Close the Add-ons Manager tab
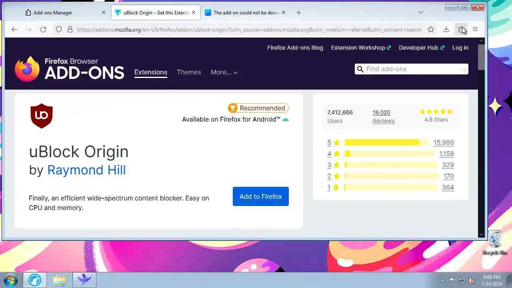The height and width of the screenshot is (288, 512). 104,12
